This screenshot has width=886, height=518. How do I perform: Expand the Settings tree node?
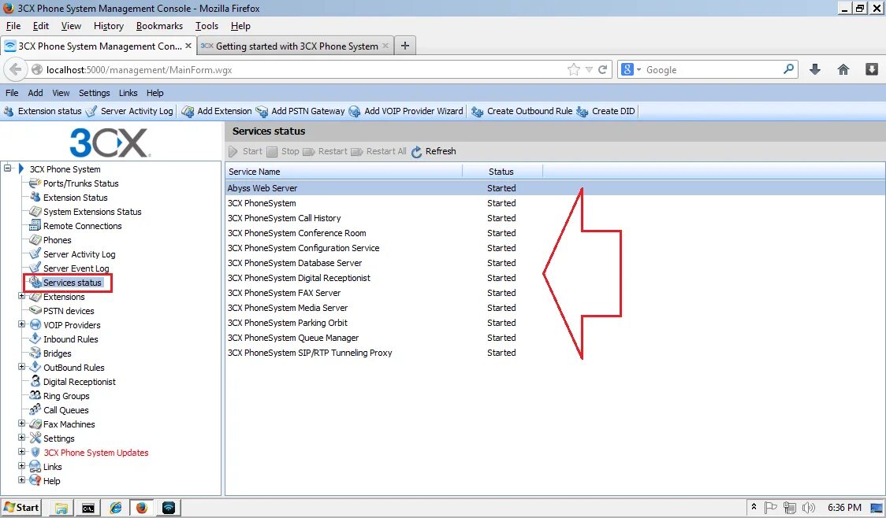point(21,438)
